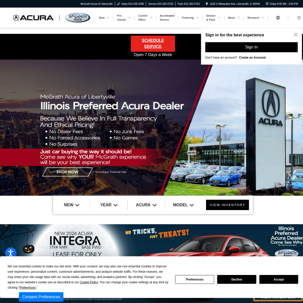Open the NEW condition dropdown

(x=72, y=205)
